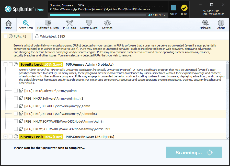Click registry icon of HKCU Admin::hr3
Image resolution: width=230 pixels, height=166 pixels.
pyautogui.click(x=21, y=98)
